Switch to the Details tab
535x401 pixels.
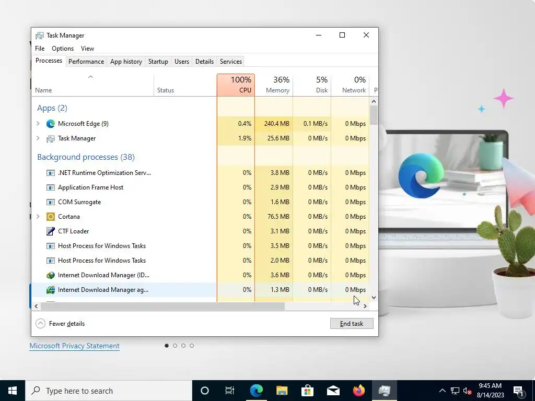(x=204, y=62)
